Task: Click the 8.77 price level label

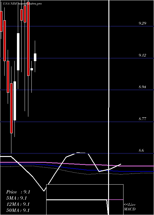Action: 142,119
